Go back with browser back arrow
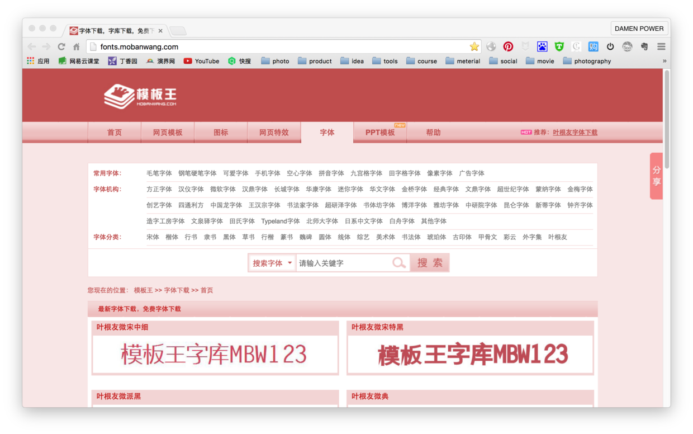The image size is (693, 434). (x=32, y=46)
